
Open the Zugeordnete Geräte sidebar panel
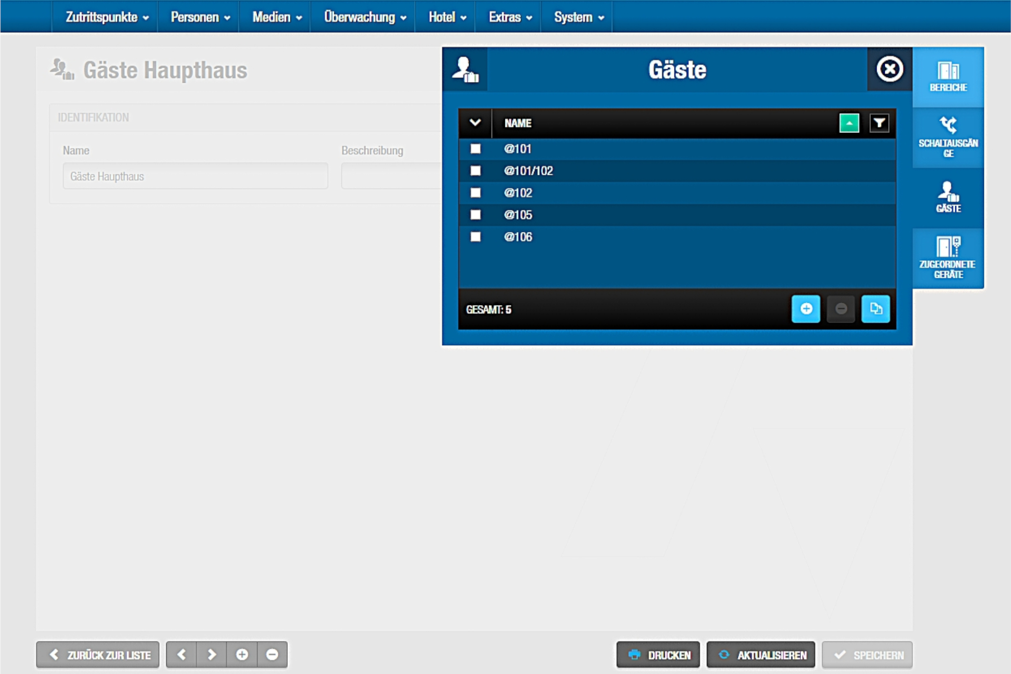(947, 258)
